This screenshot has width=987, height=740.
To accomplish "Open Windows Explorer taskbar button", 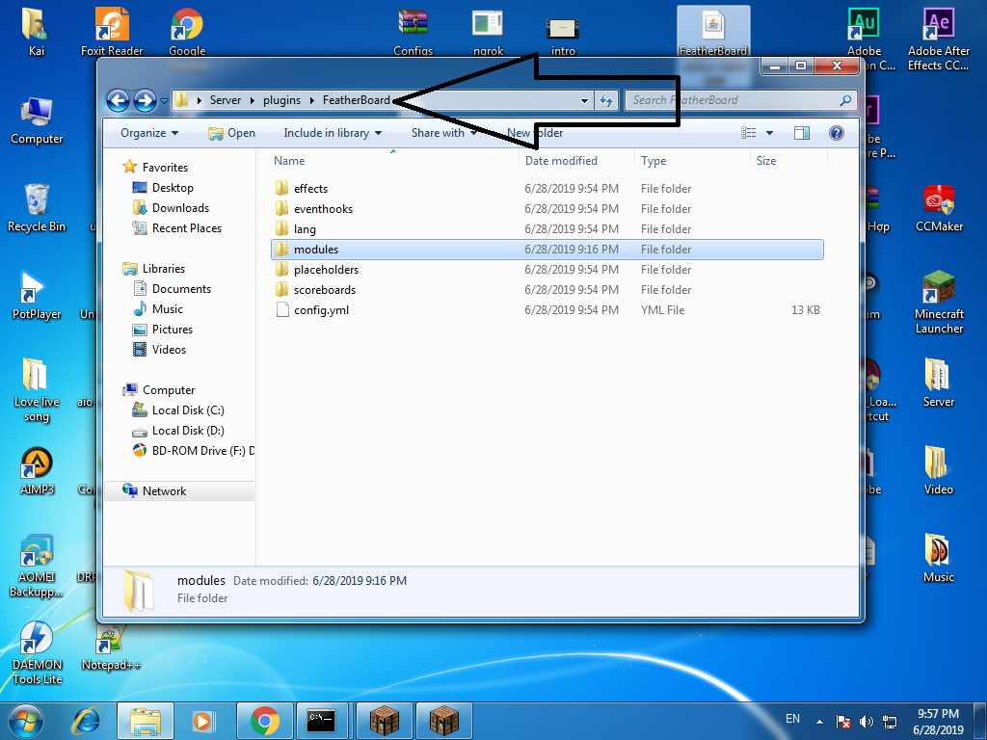I will 146,721.
